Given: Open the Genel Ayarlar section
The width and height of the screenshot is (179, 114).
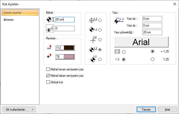Looking at the screenshot, I should tap(20, 13).
